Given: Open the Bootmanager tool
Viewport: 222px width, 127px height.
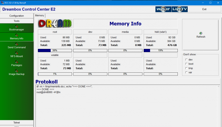Looking at the screenshot, I should pos(16,28).
